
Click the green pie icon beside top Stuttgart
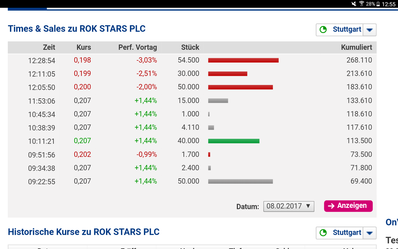[x=323, y=30]
